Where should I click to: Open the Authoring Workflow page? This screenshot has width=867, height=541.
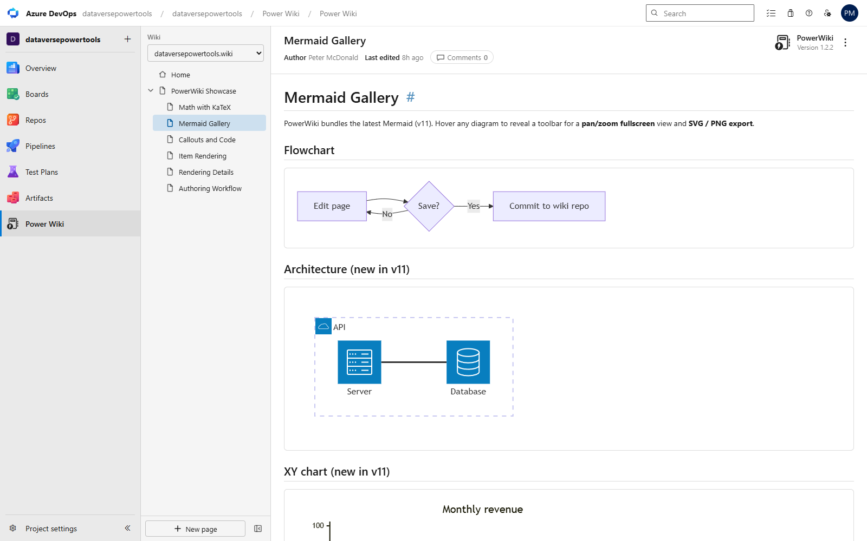(210, 188)
